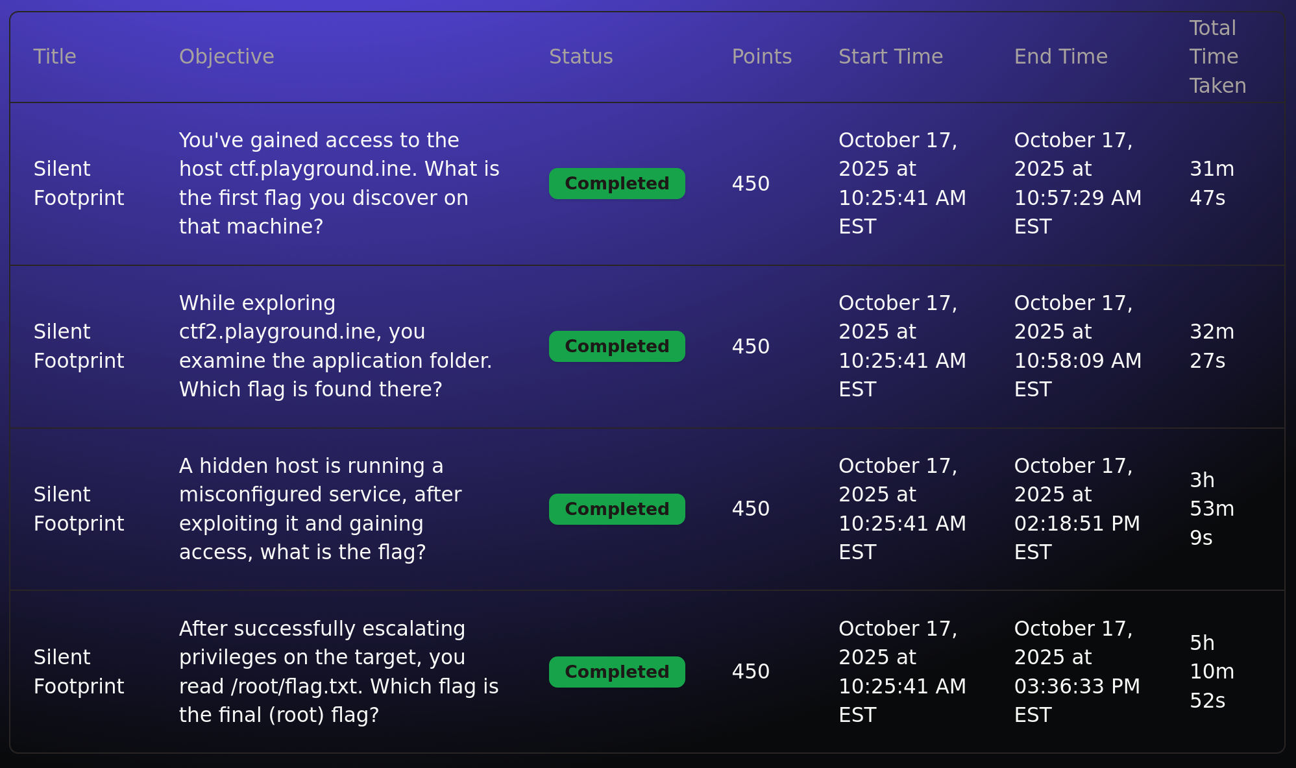This screenshot has width=1296, height=768.
Task: Sort by the Objective column header
Action: click(x=226, y=57)
